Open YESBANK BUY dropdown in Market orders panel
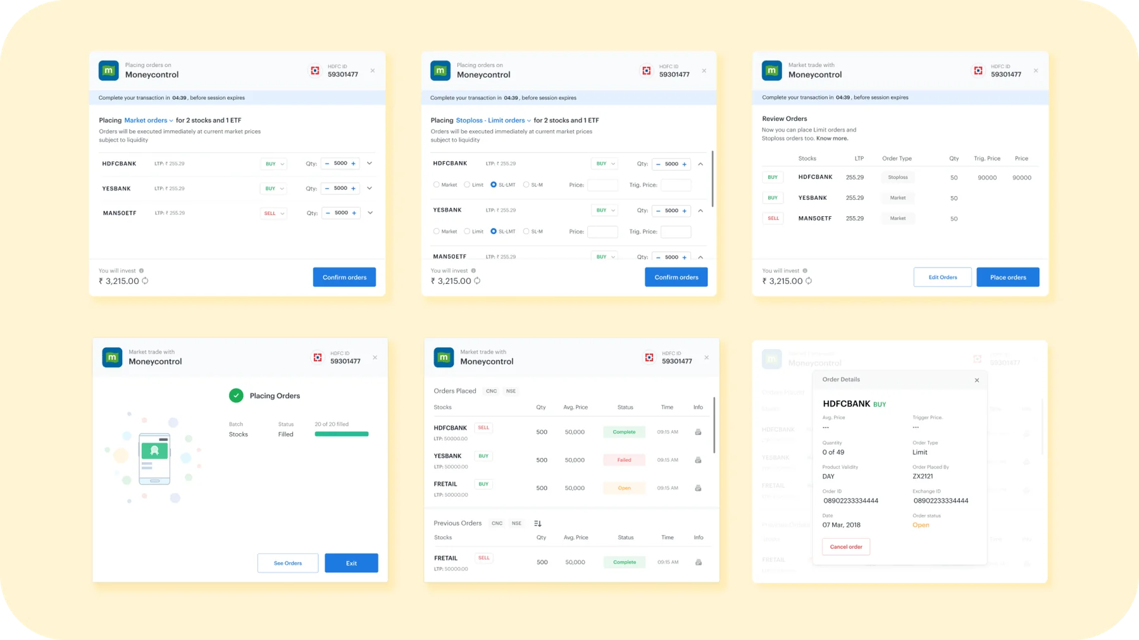 click(x=273, y=188)
